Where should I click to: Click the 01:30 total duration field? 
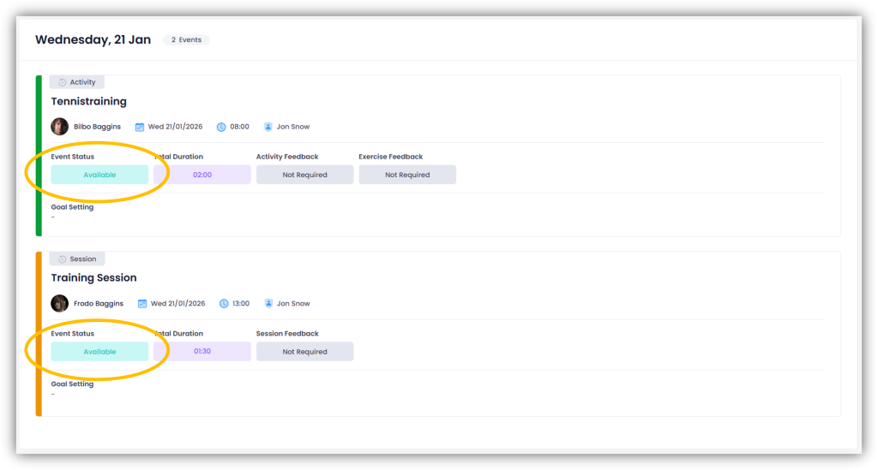click(x=202, y=352)
